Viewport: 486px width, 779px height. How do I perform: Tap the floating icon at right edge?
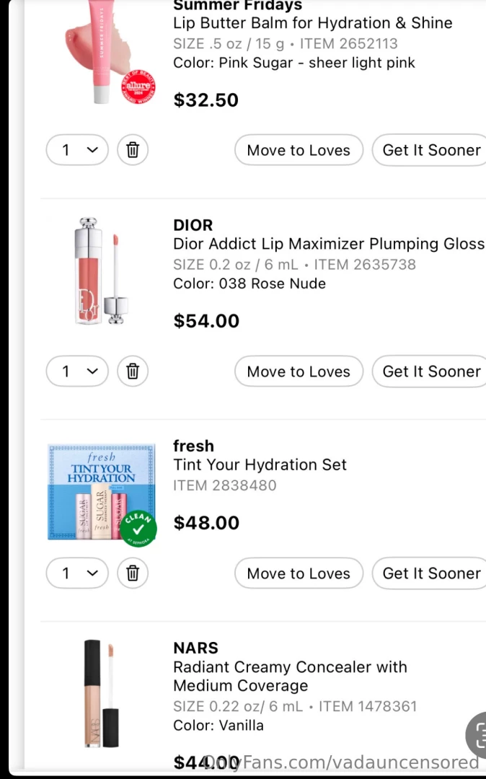point(477,734)
